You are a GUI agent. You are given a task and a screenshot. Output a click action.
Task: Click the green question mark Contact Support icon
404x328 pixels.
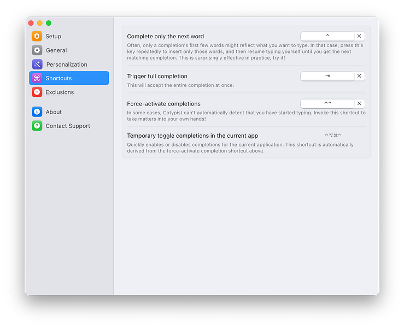pyautogui.click(x=37, y=126)
